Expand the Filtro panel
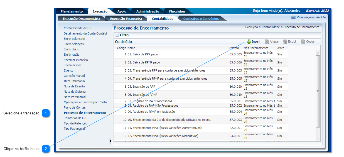The width and height of the screenshot is (344, 157). coord(117,35)
